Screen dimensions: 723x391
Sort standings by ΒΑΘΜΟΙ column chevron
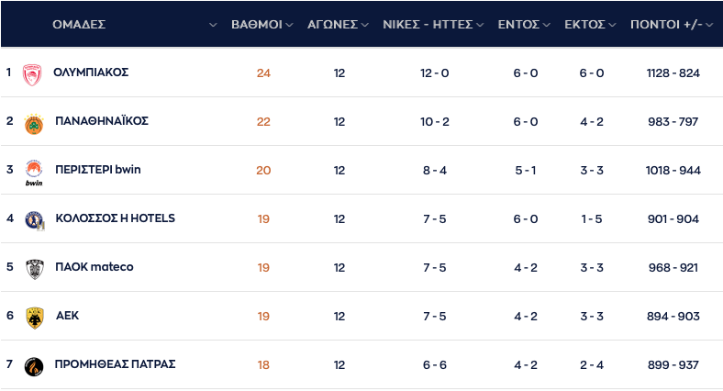tap(289, 25)
